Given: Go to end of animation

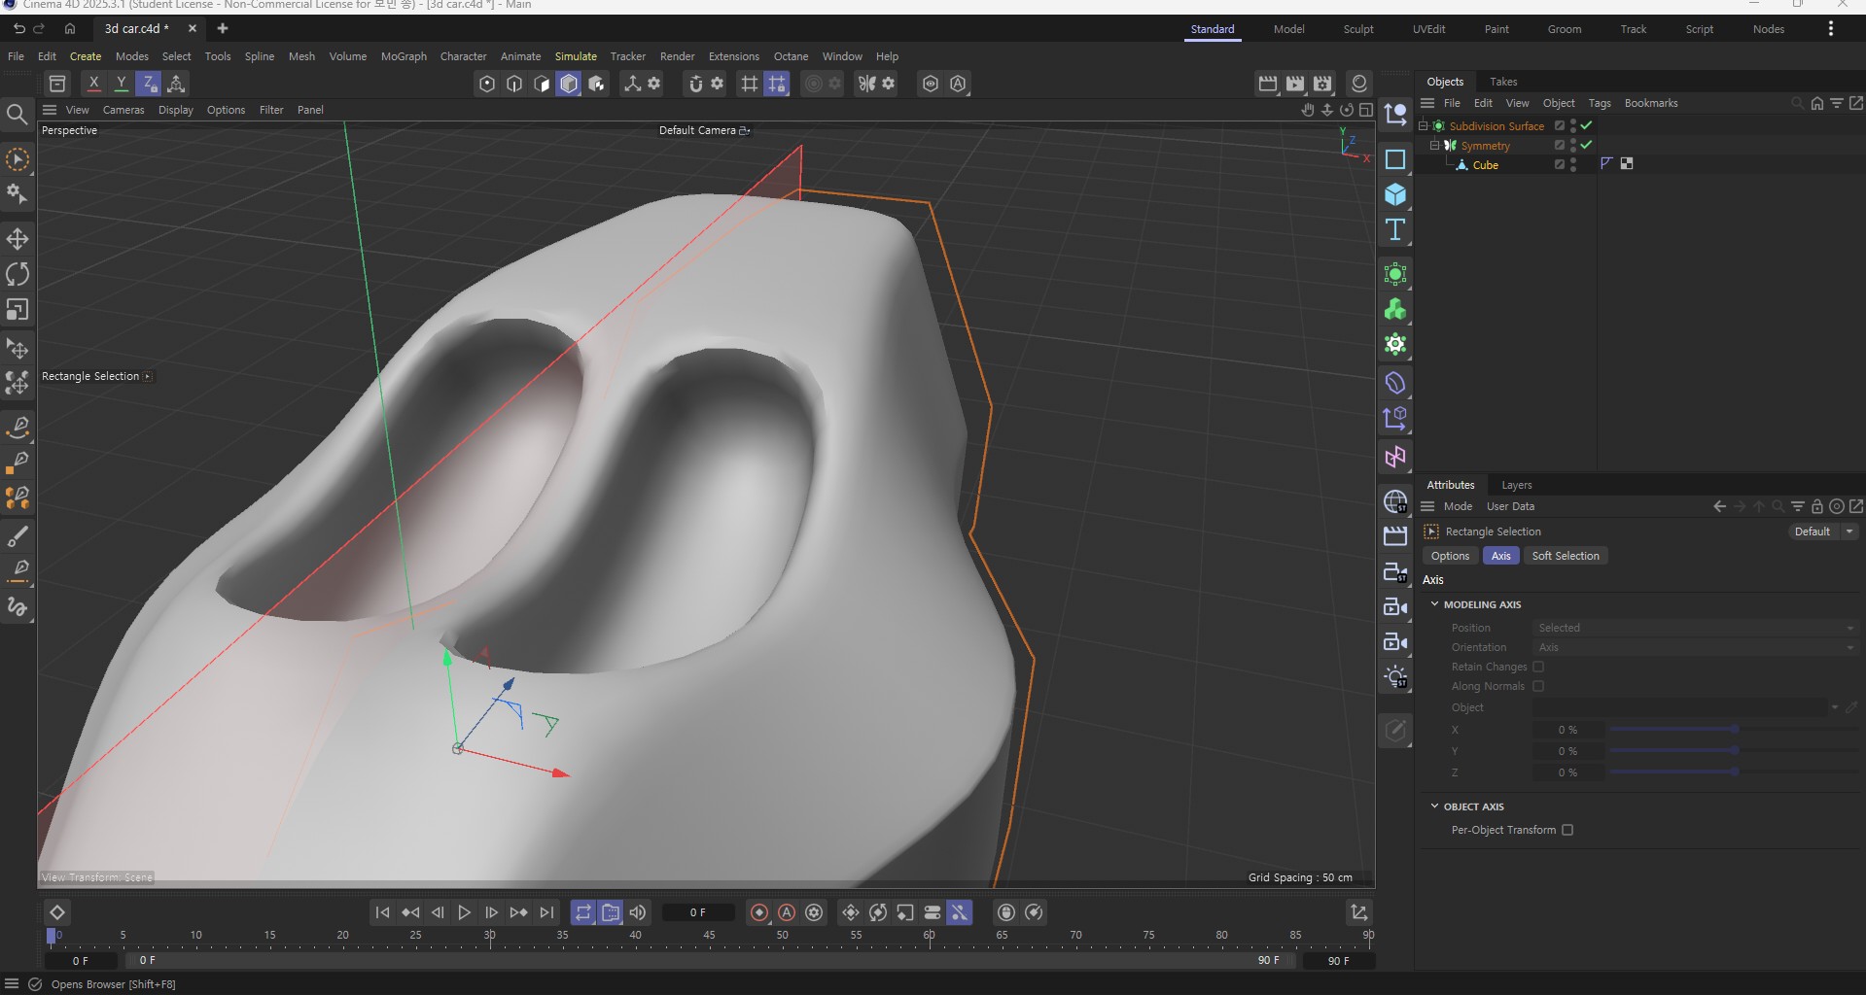Looking at the screenshot, I should (547, 912).
